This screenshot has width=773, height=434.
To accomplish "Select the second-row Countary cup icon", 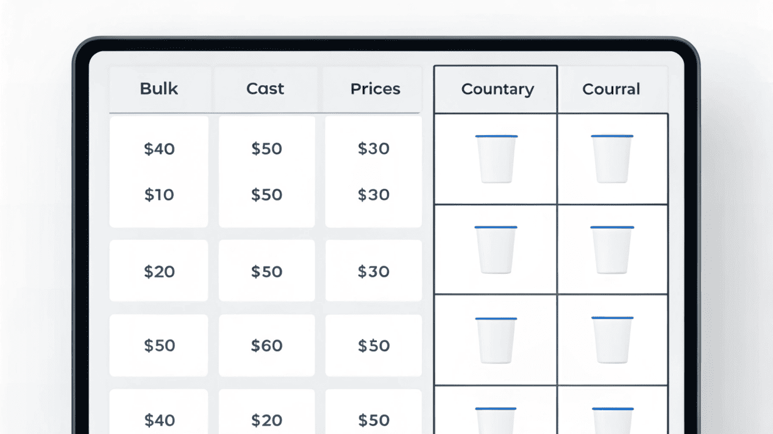I will [x=496, y=250].
